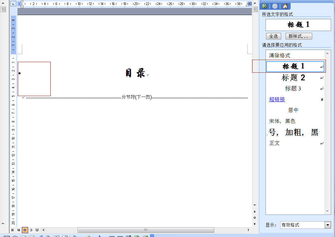Click the split box icon above document scrollbar
Image resolution: width=335 pixels, height=237 pixels.
click(x=255, y=9)
